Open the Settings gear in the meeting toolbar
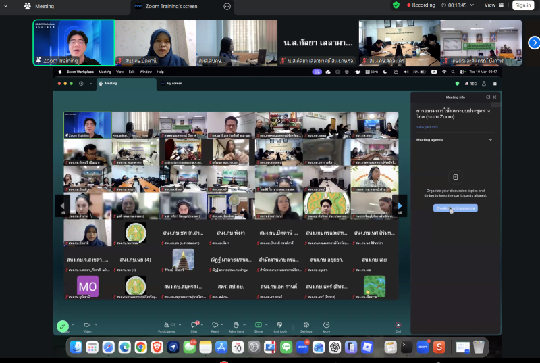The width and height of the screenshot is (540, 363). pyautogui.click(x=306, y=325)
